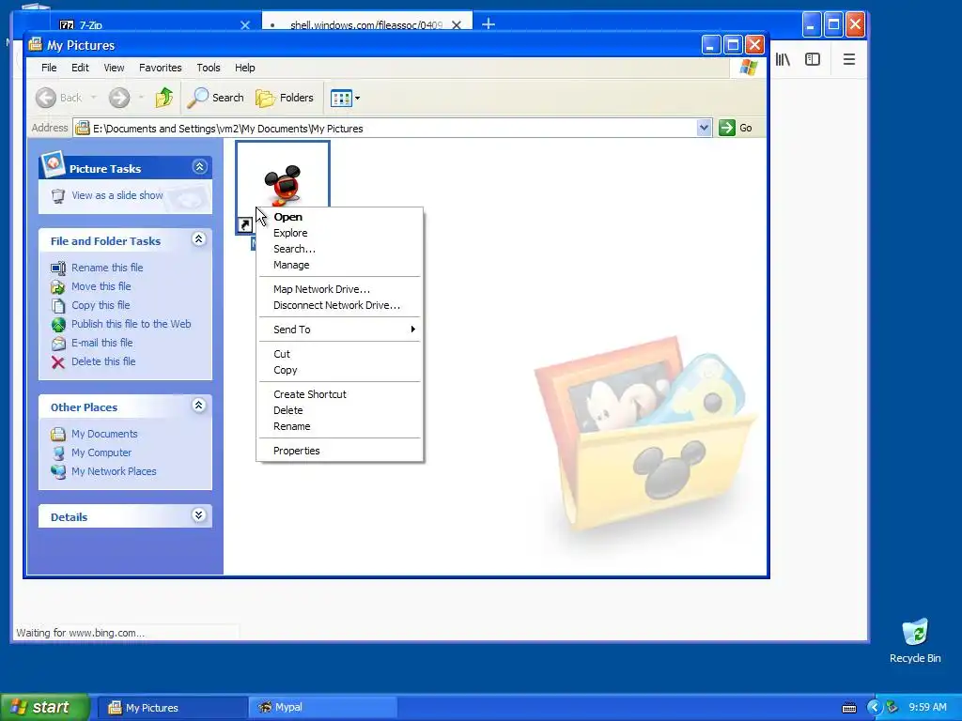Open Properties from the context menu
The image size is (962, 721).
click(339, 451)
